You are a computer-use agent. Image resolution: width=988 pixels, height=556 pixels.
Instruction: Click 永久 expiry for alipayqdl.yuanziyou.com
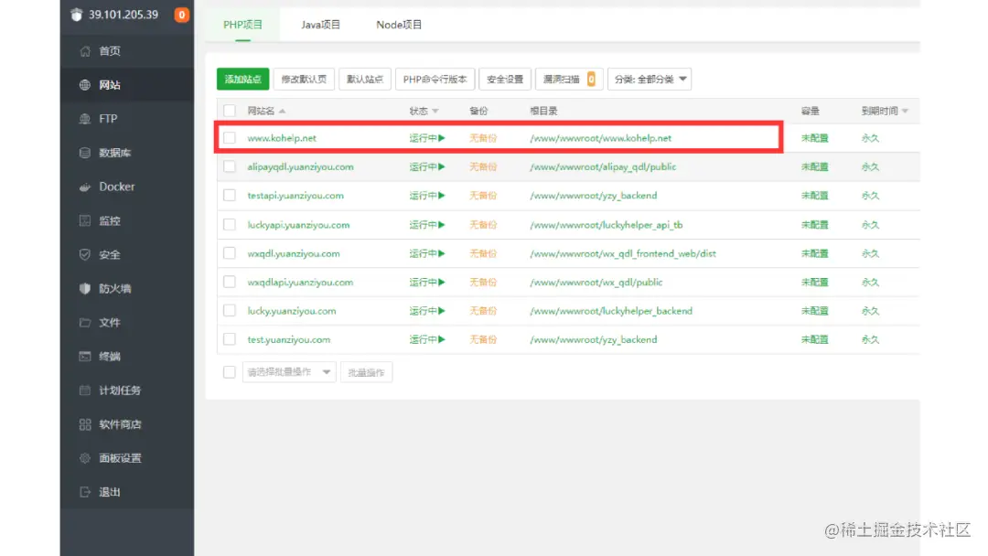tap(870, 166)
